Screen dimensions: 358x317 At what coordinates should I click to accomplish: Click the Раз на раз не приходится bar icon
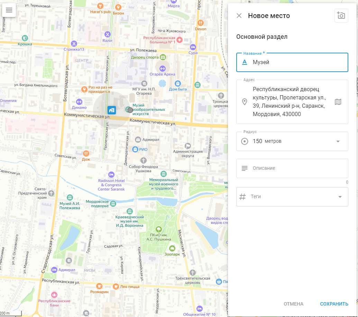tap(84, 89)
